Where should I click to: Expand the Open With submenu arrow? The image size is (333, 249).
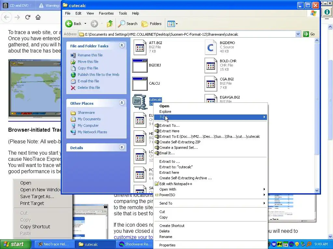click(264, 189)
